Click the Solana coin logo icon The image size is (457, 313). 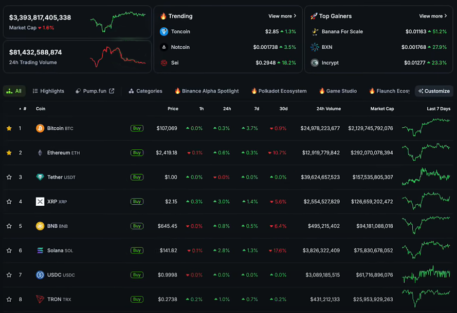(x=40, y=250)
